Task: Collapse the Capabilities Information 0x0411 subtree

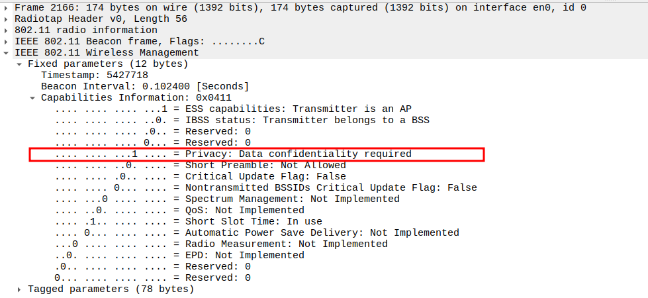Action: pos(33,97)
